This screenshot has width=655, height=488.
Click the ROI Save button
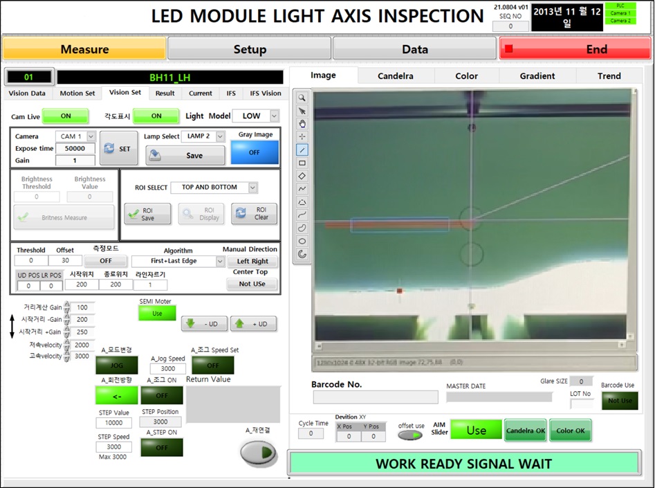(x=146, y=214)
